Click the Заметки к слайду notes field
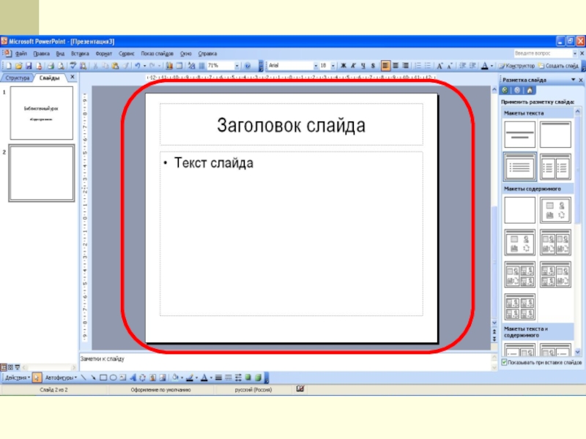The image size is (586, 439). click(285, 361)
